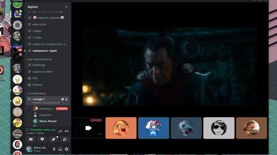Open the yellow cartoon character server

(x=17, y=123)
